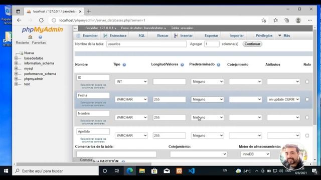Open the phpmyadmin database in tree
Viewport: 321px width, 180px height.
pyautogui.click(x=34, y=79)
